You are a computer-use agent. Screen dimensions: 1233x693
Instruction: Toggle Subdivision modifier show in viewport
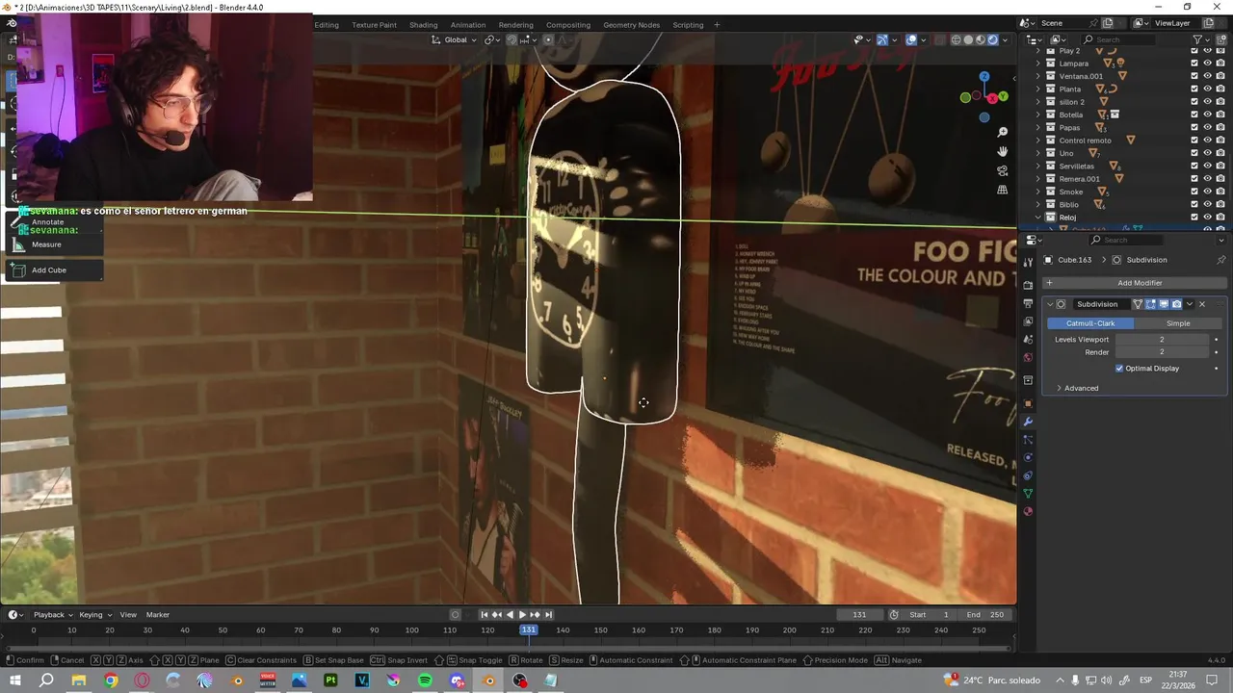coord(1163,304)
